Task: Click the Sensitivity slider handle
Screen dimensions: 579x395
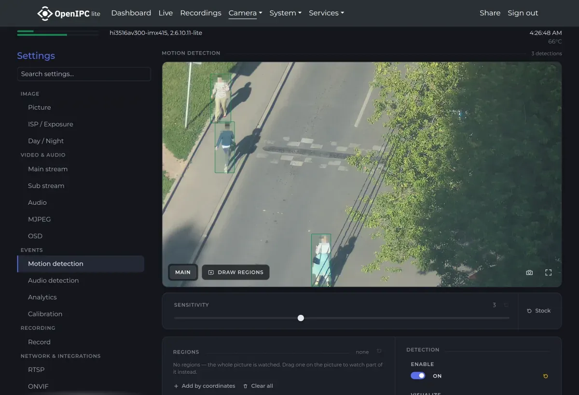Action: 301,318
